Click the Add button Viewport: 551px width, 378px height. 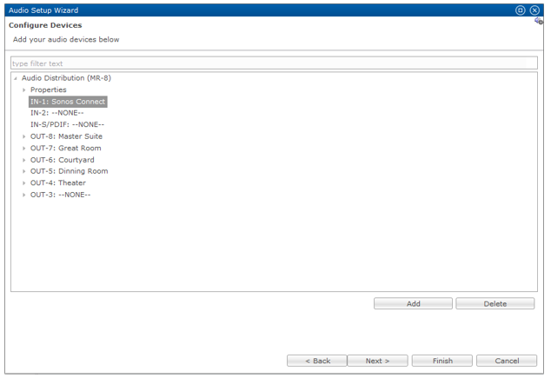(413, 303)
